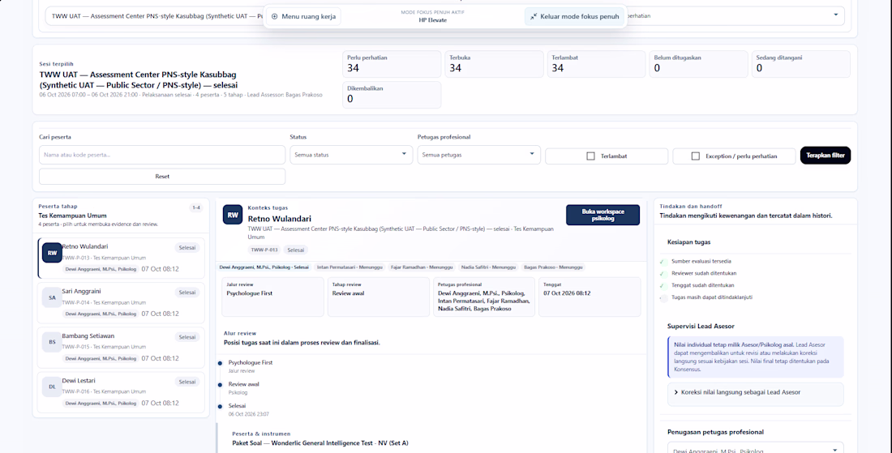Click the Petugas profesional info card
The width and height of the screenshot is (892, 453).
point(484,297)
